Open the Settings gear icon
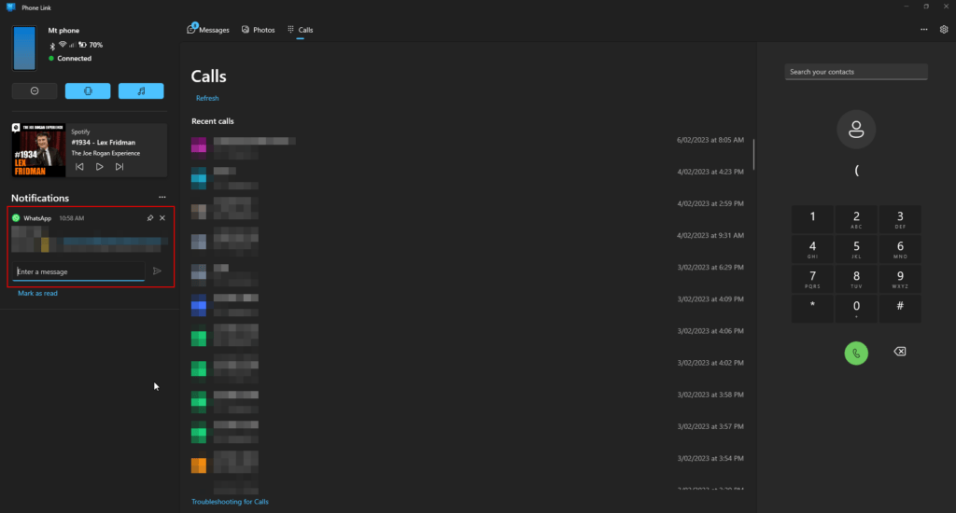The height and width of the screenshot is (513, 956). pyautogui.click(x=944, y=30)
